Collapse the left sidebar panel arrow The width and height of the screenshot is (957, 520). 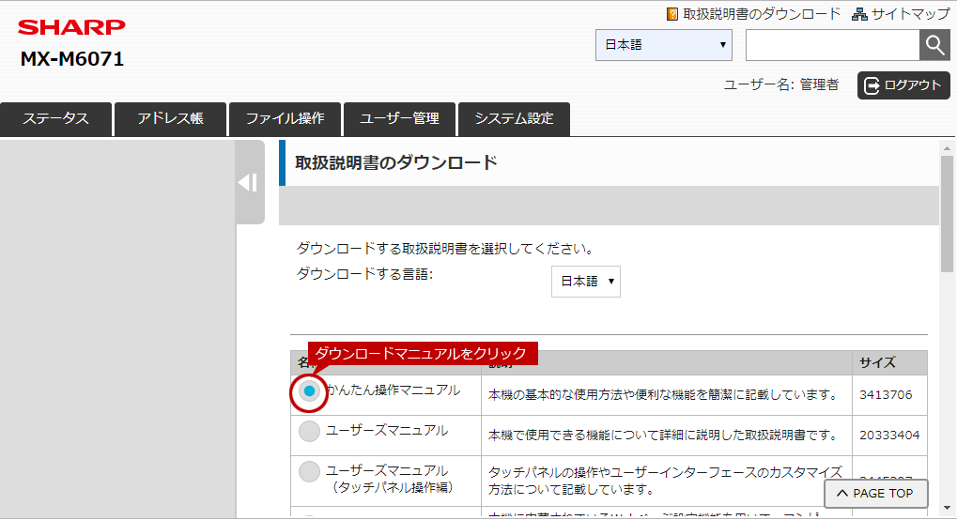coord(249,182)
